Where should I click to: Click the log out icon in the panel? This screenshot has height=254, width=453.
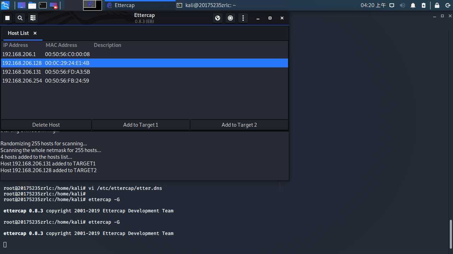click(448, 5)
